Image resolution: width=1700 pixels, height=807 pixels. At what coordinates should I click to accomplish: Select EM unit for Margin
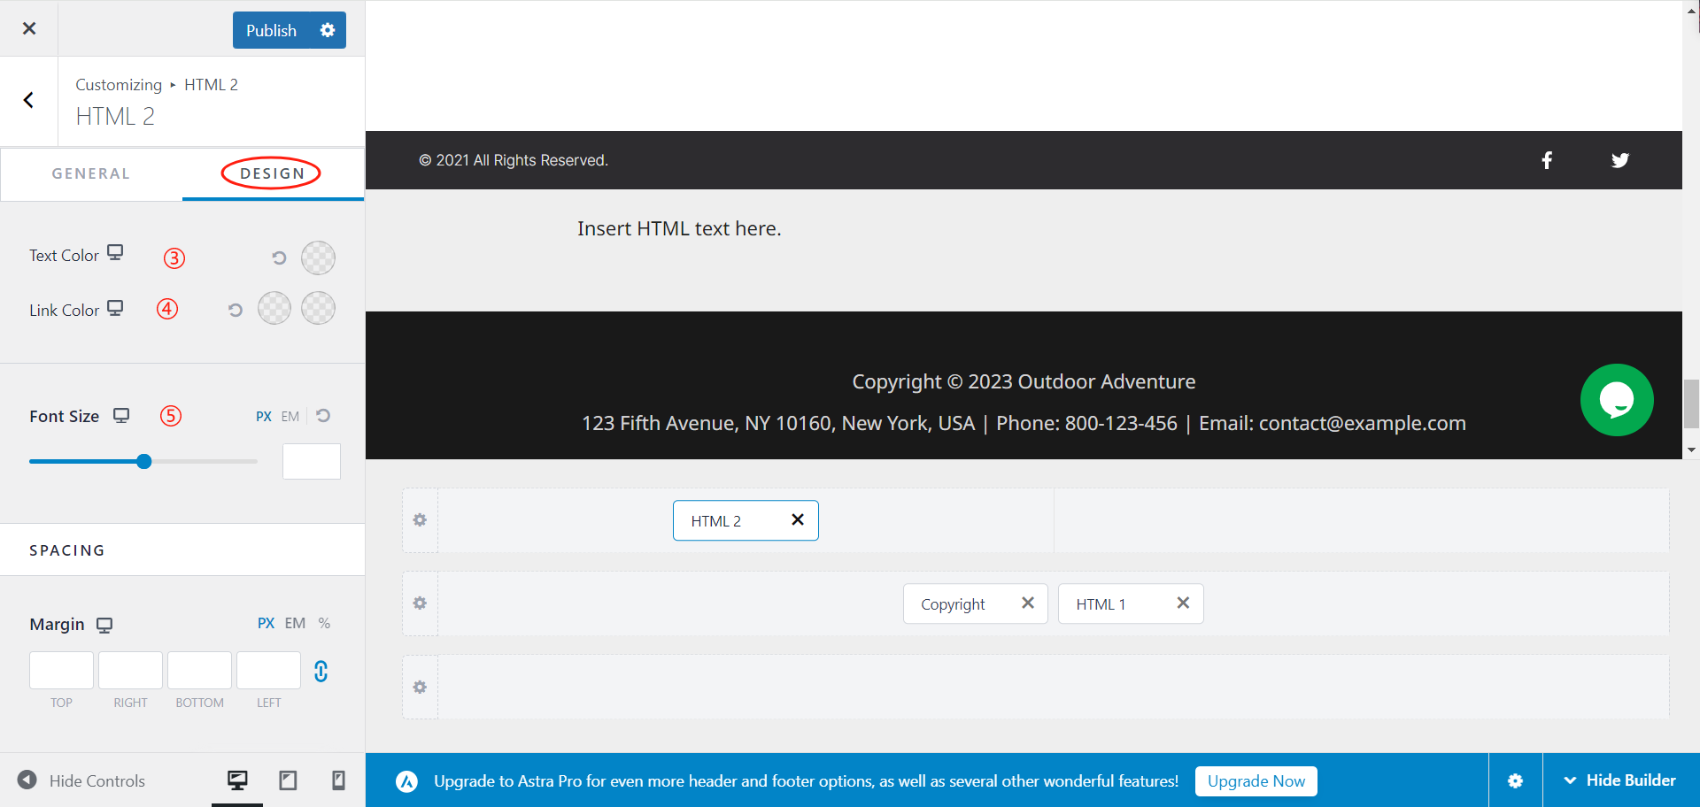point(295,623)
